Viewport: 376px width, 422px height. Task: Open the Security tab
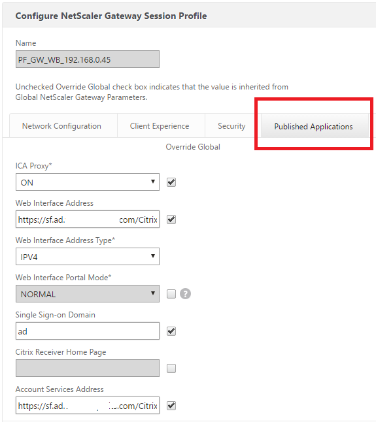click(x=231, y=126)
